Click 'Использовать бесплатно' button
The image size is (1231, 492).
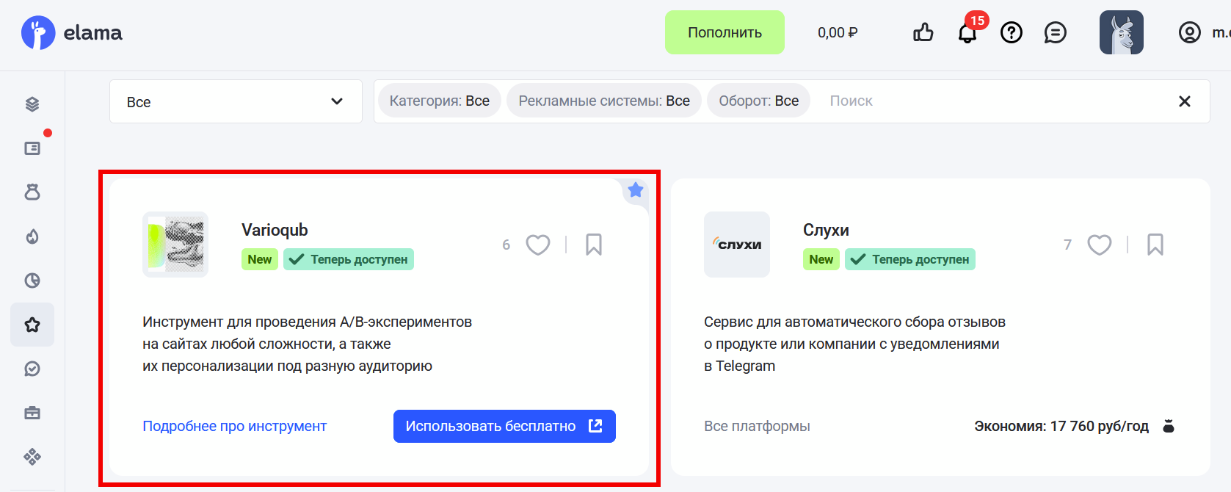click(504, 426)
